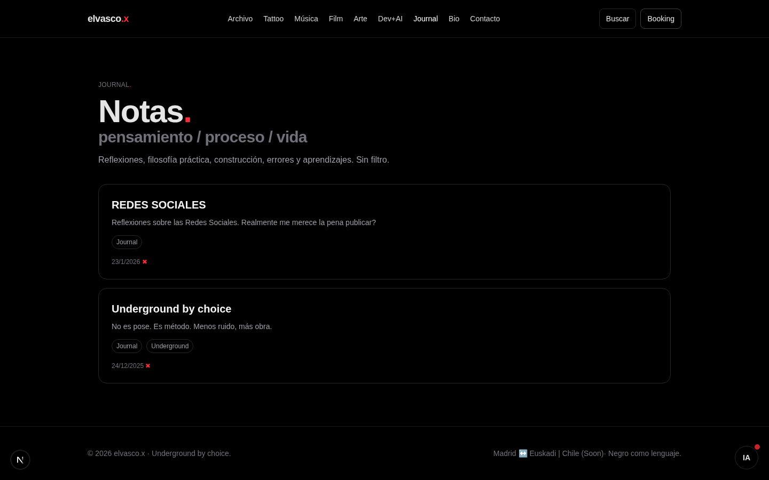
Task: Open the Contacto page
Action: [x=485, y=19]
